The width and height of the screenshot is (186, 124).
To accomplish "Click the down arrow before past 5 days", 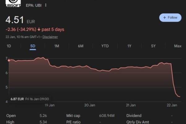I will pyautogui.click(x=39, y=29).
